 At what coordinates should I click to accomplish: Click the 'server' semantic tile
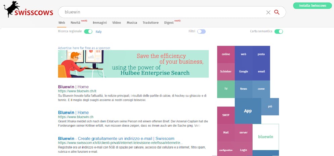[x=244, y=133]
